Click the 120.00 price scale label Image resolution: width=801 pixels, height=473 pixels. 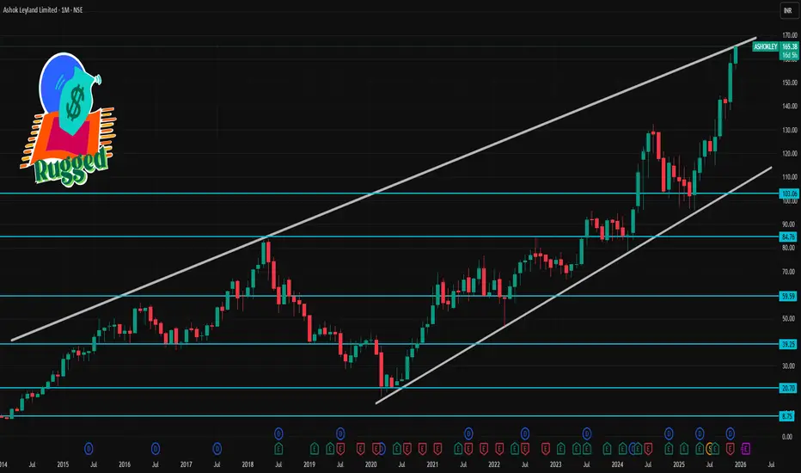(x=789, y=153)
